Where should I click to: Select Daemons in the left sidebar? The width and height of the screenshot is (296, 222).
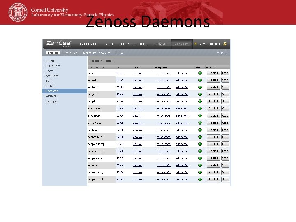pos(65,91)
